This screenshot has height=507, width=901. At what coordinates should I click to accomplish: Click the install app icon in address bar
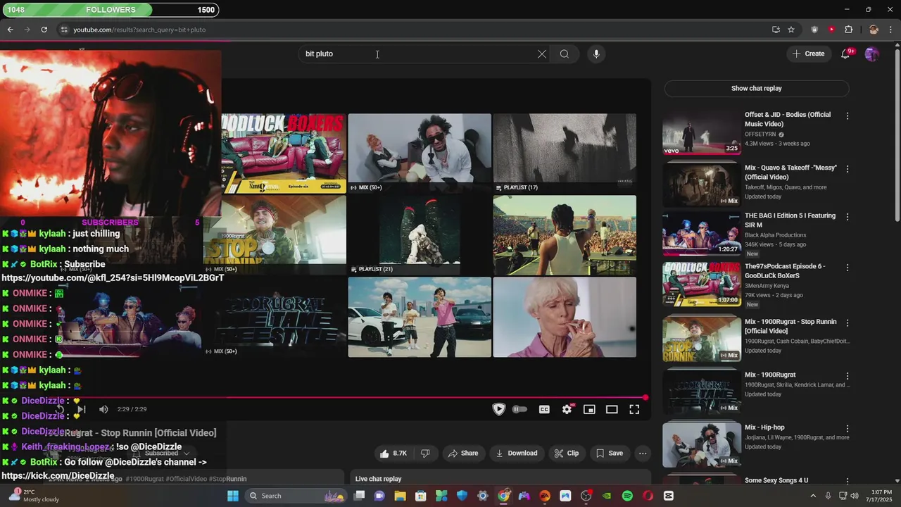pos(776,30)
